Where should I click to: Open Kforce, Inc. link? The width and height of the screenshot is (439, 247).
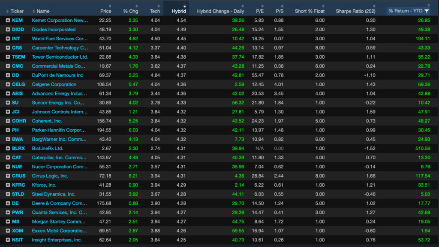[x=44, y=185]
